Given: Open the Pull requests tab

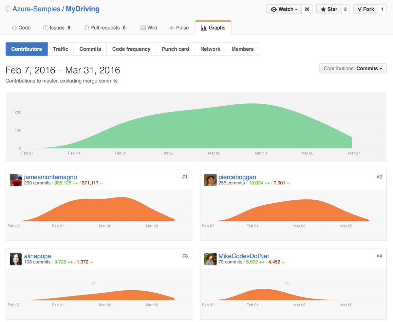Looking at the screenshot, I should pos(105,28).
